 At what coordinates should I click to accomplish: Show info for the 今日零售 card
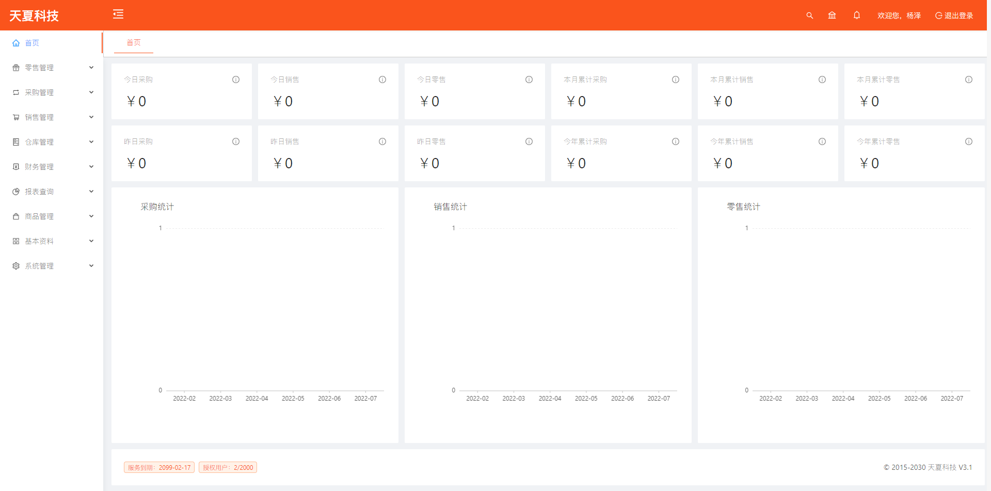tap(529, 80)
